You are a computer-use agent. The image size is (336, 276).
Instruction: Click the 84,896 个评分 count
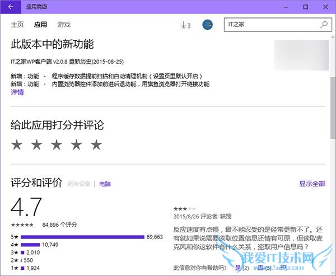pos(59,225)
